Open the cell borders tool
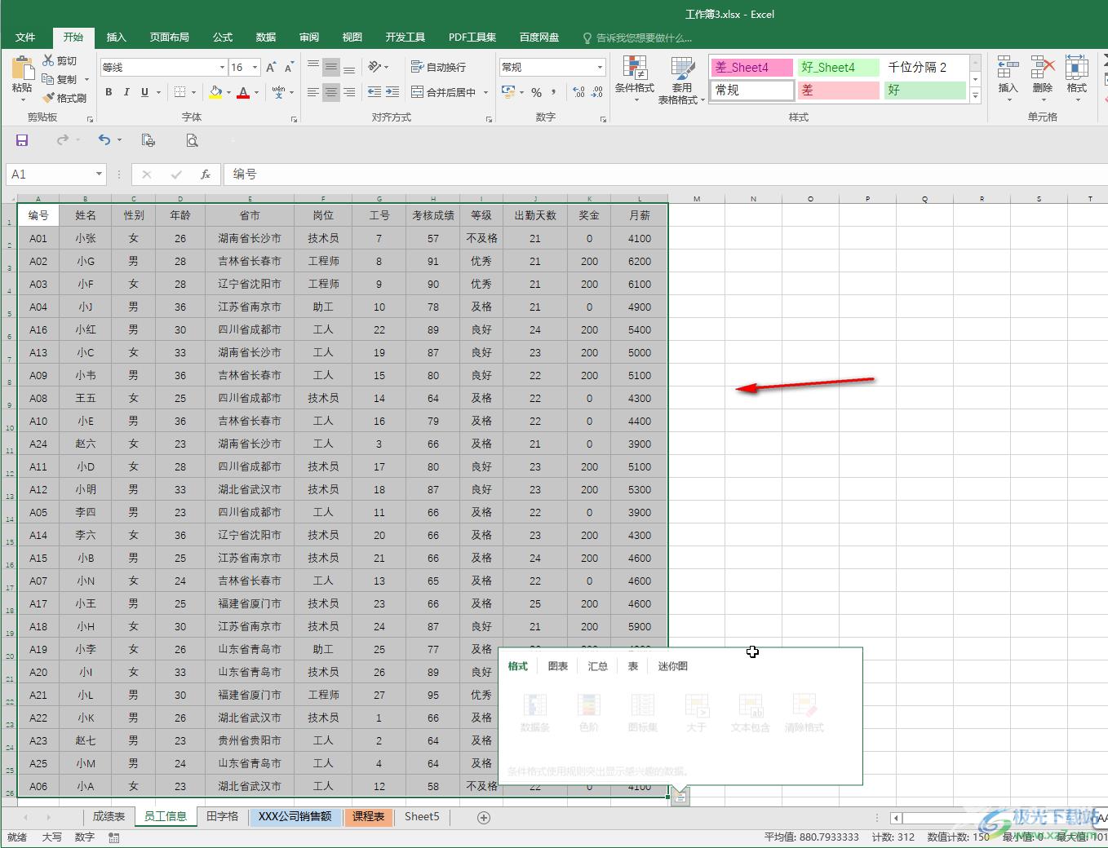The image size is (1108, 848). (x=180, y=92)
